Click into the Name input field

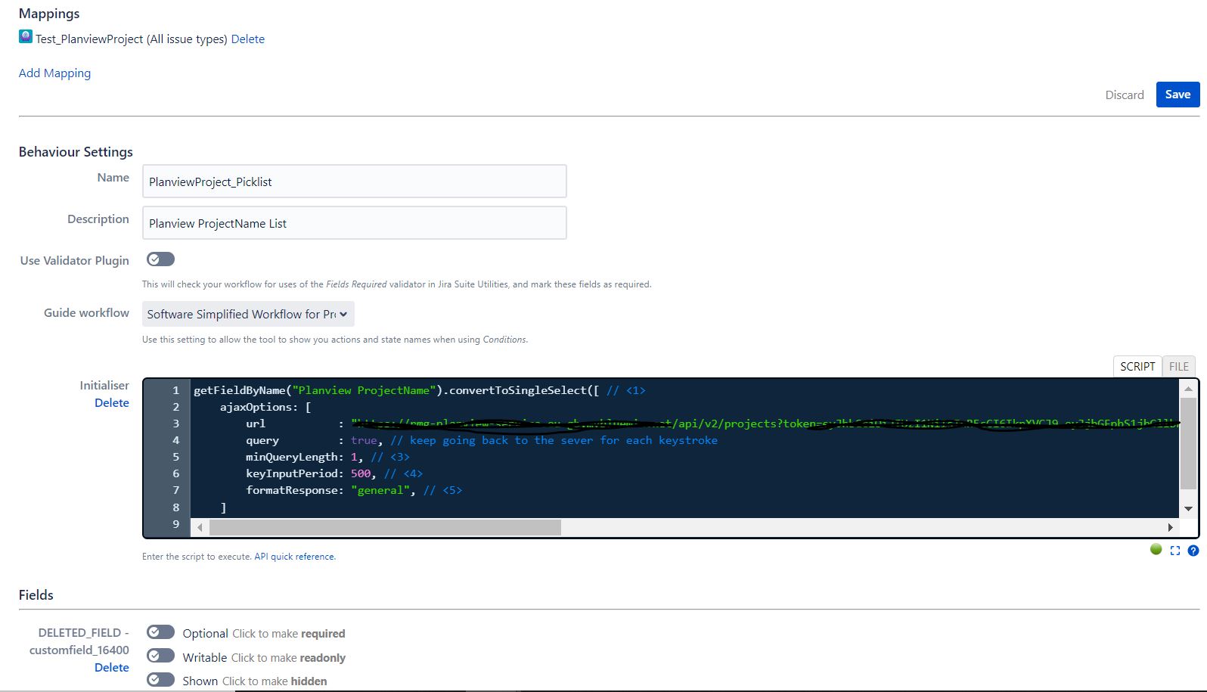click(x=355, y=182)
